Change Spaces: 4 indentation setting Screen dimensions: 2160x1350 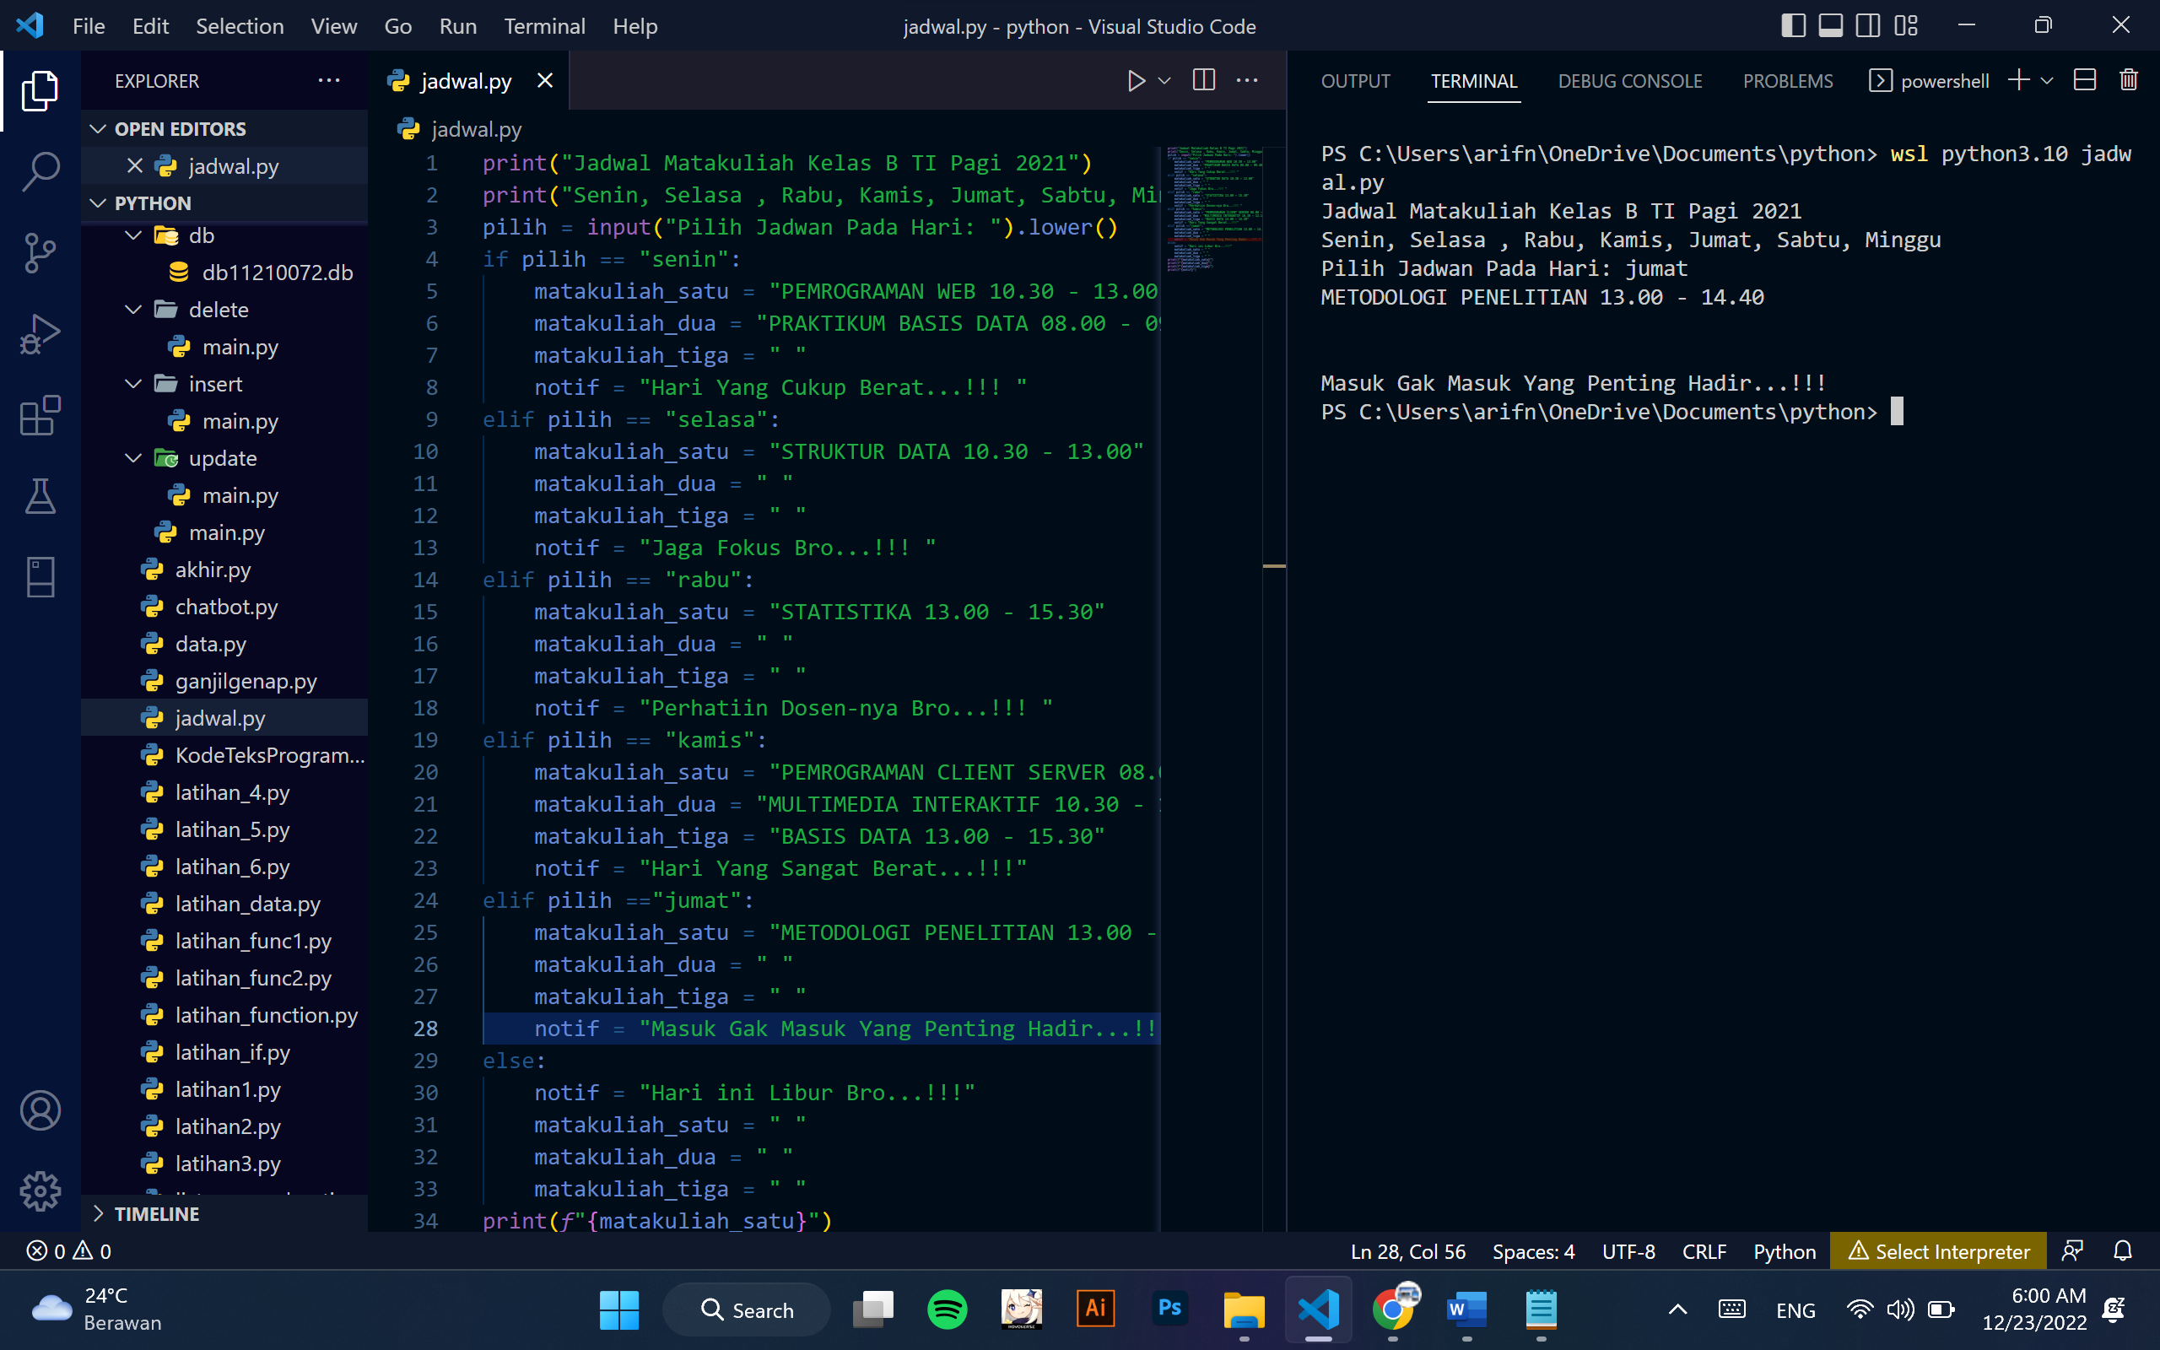pos(1533,1251)
